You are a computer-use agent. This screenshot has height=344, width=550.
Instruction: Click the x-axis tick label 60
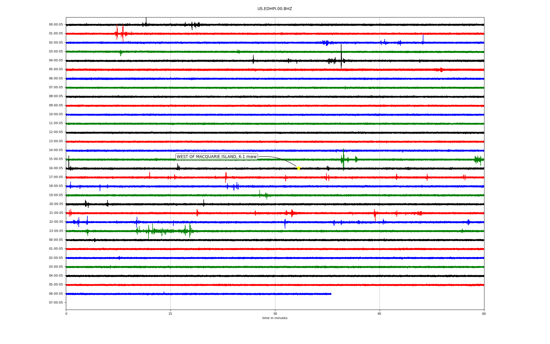[x=484, y=314]
